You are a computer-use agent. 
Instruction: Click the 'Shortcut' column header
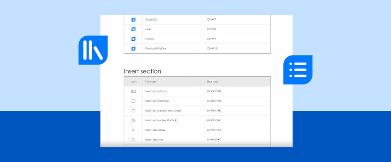212,82
